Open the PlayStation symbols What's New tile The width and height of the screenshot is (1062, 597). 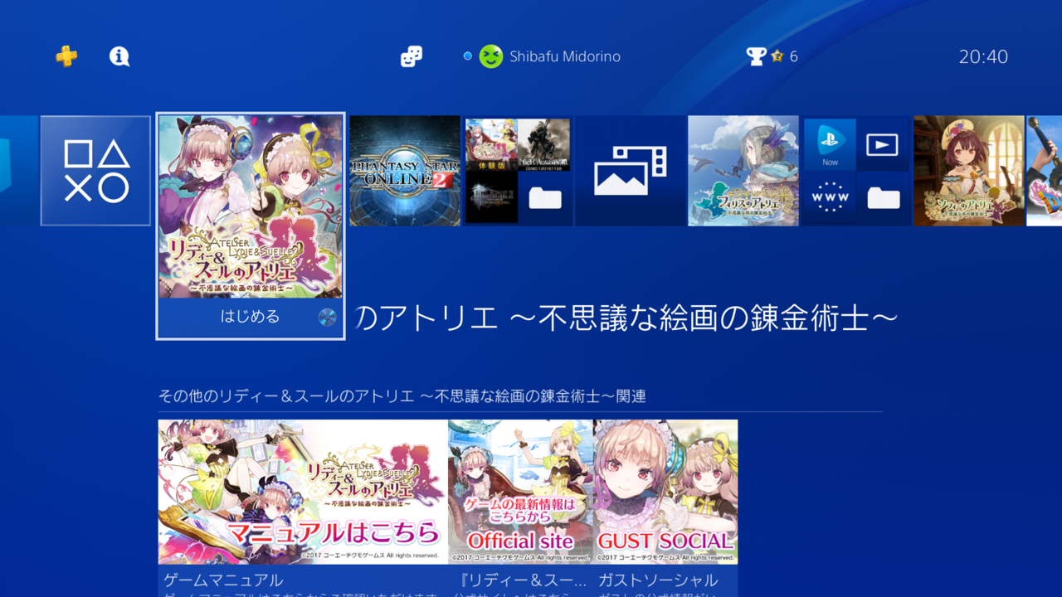95,171
